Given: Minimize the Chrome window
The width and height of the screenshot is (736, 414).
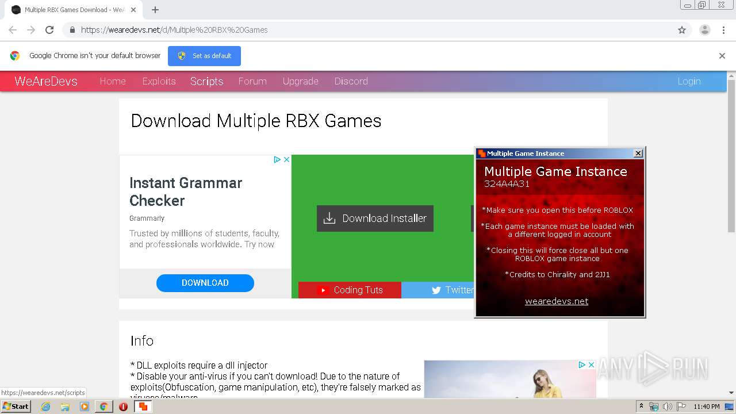Looking at the screenshot, I should click(688, 5).
